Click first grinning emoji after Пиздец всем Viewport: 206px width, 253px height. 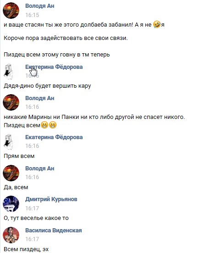click(x=45, y=125)
